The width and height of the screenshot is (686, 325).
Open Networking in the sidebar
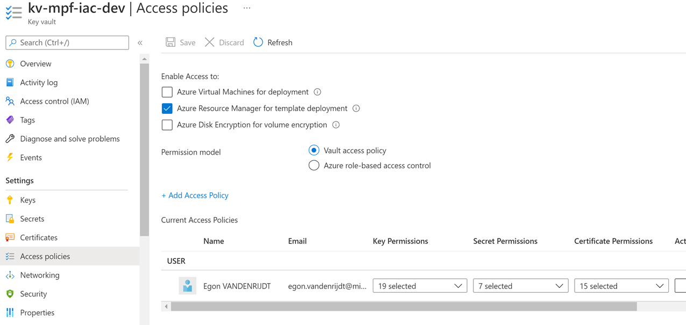coord(40,275)
